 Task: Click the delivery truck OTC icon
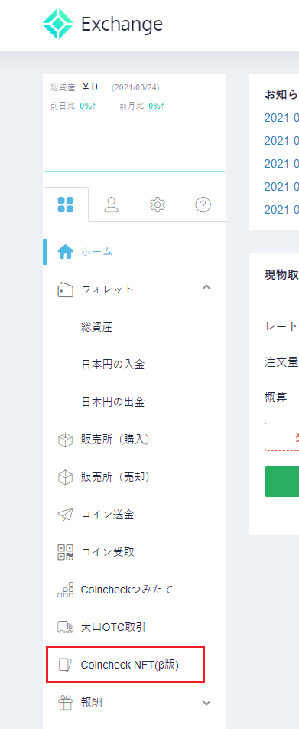(66, 628)
